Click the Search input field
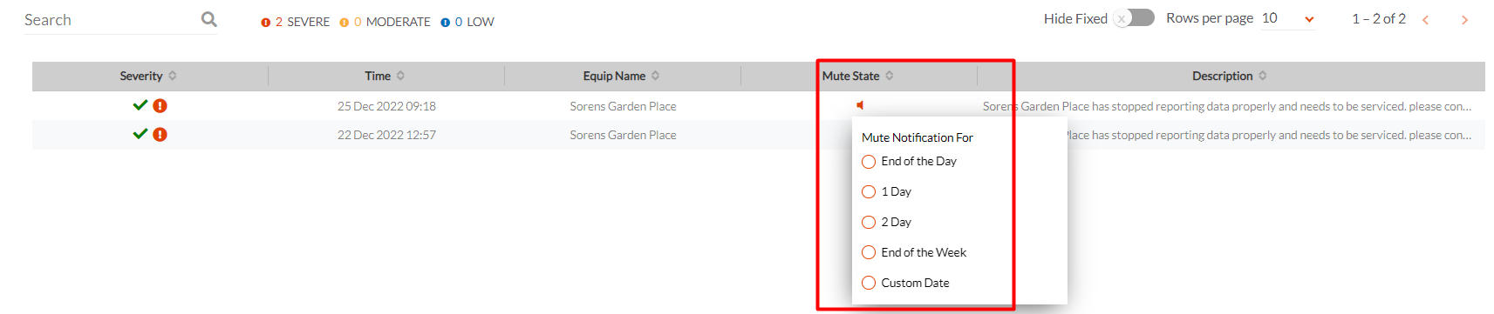Viewport: 1494px width, 314px height. tap(109, 20)
